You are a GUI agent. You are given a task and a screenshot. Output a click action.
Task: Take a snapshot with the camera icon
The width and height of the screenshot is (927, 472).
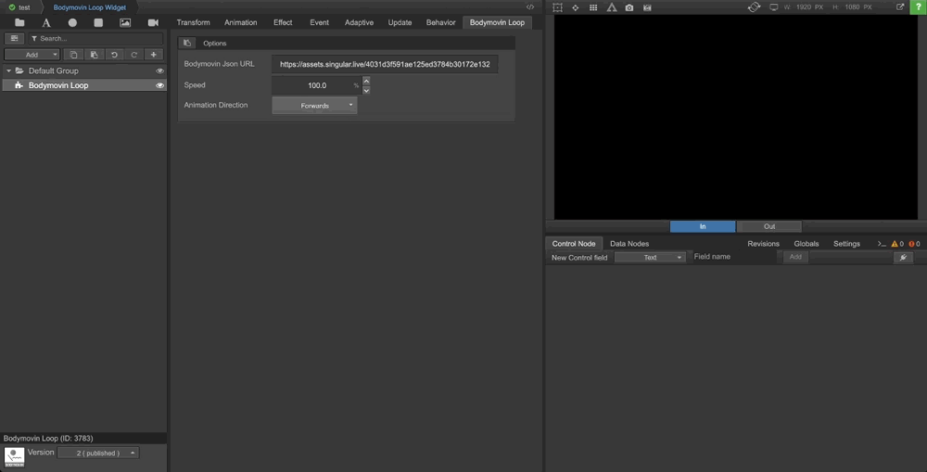[629, 7]
